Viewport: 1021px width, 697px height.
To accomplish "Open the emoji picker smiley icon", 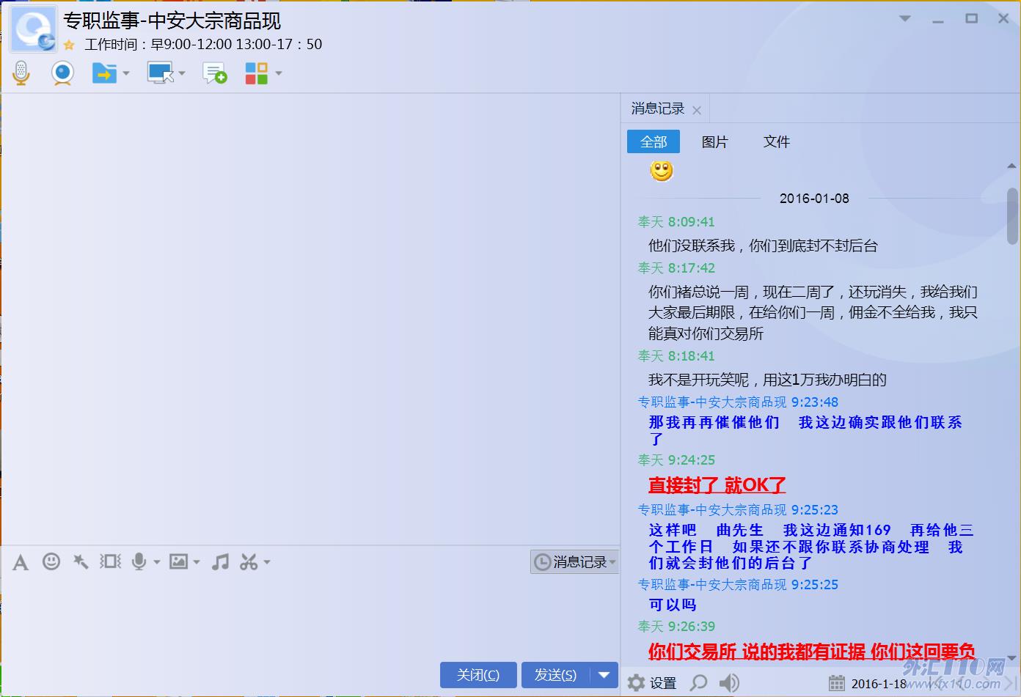I will tap(51, 561).
